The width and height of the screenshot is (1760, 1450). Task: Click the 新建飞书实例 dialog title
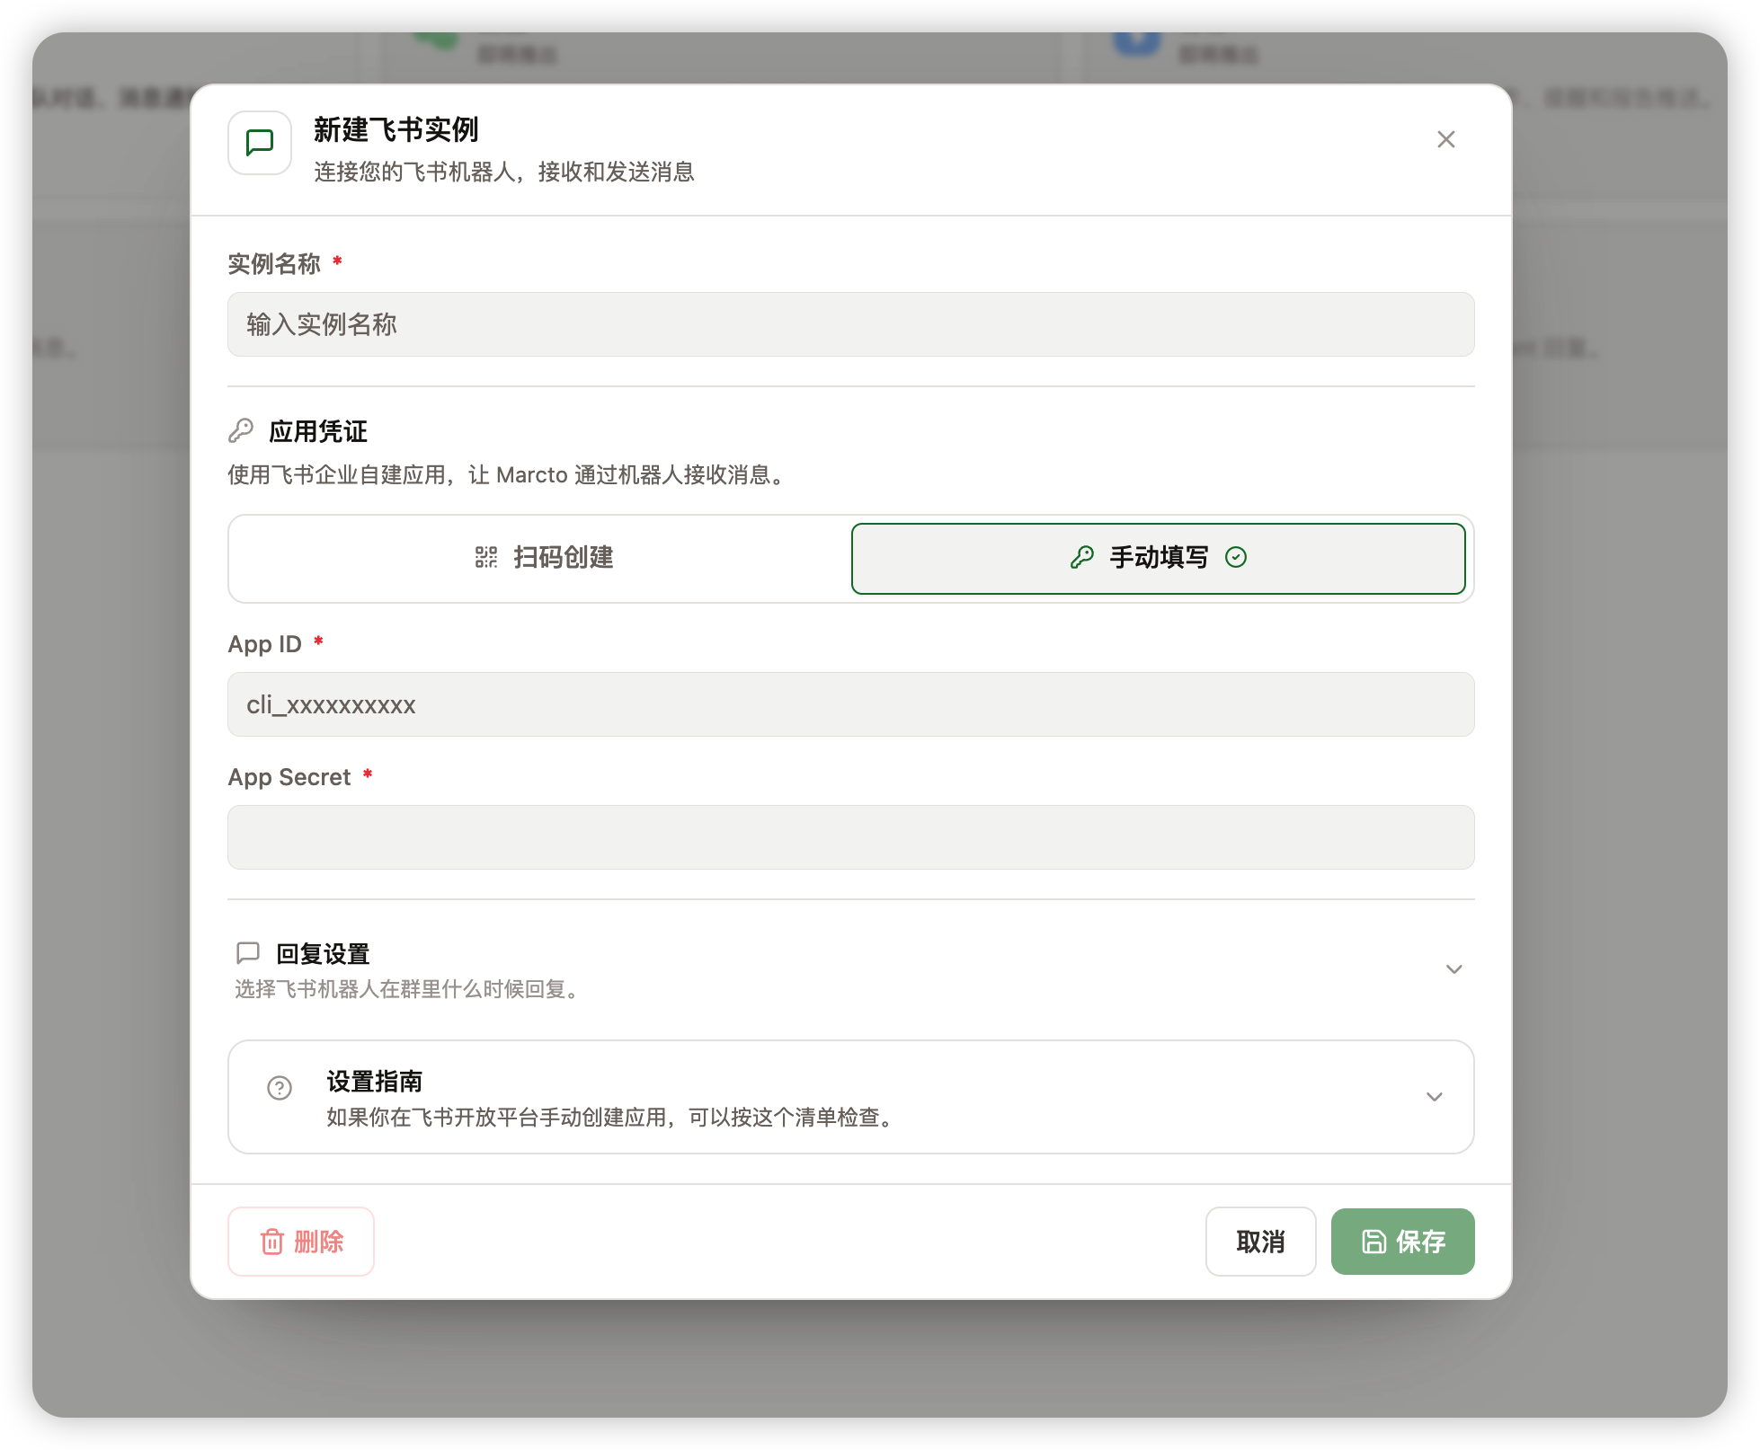pyautogui.click(x=396, y=129)
